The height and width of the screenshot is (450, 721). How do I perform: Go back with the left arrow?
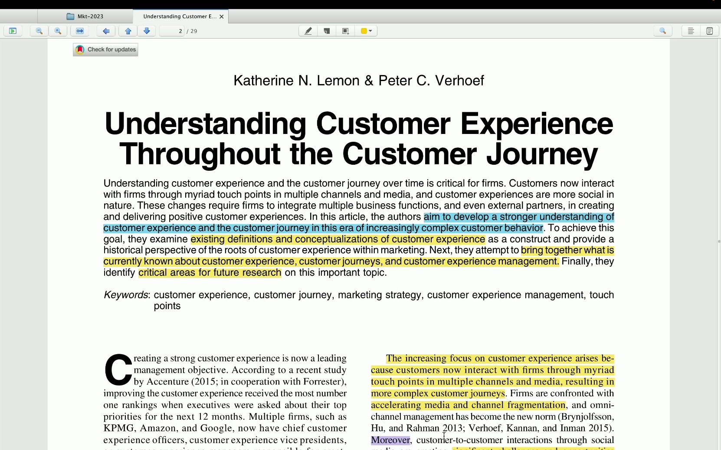(x=106, y=31)
